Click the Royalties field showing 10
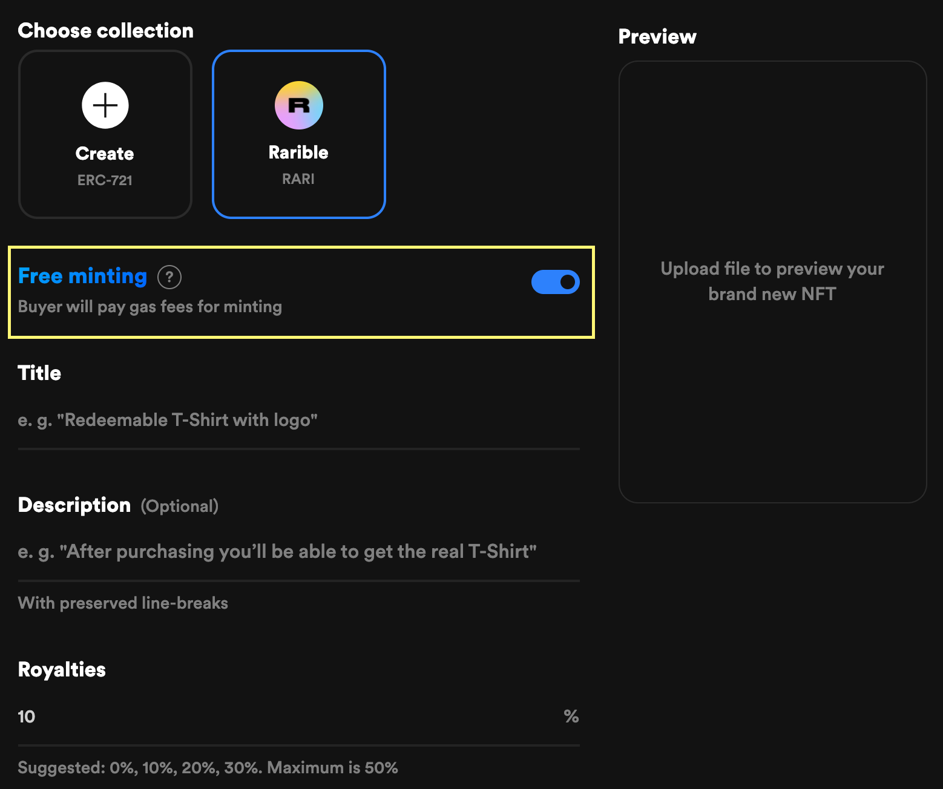The height and width of the screenshot is (789, 943). coord(284,717)
